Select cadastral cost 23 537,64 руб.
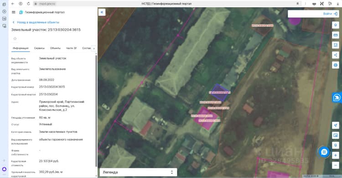Viewport: 342px width, 178px height. pos(49,161)
